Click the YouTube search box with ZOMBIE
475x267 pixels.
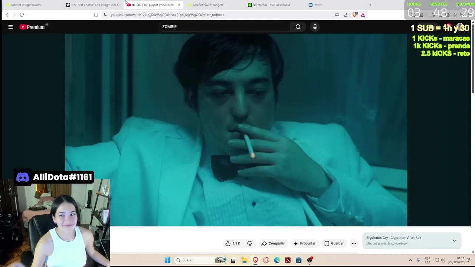coord(225,27)
